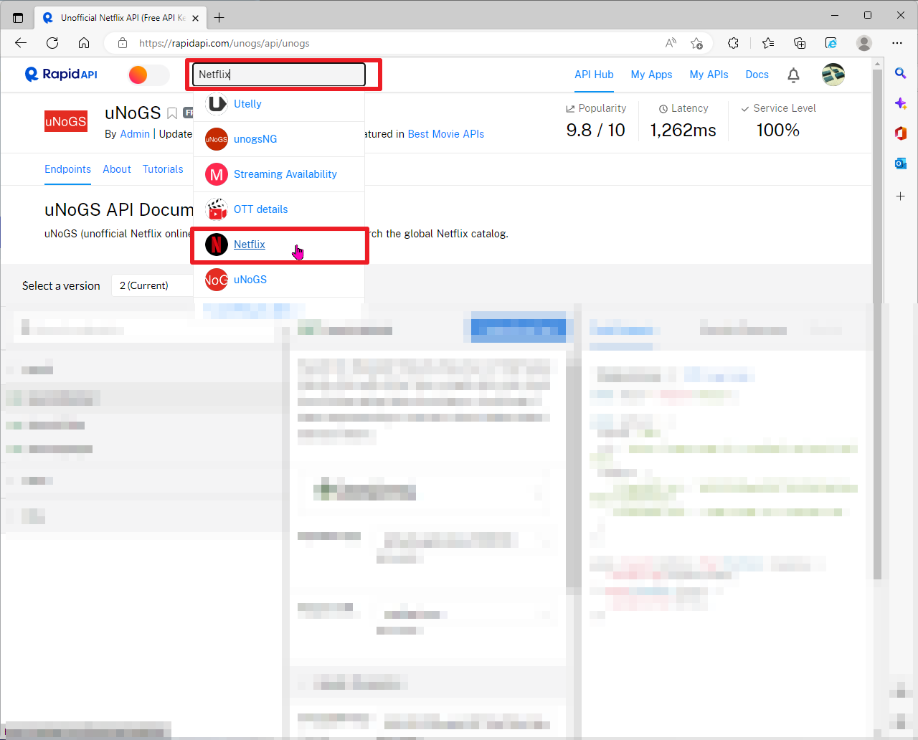Open Settings and more menu
Viewport: 918px width, 740px height.
(897, 43)
